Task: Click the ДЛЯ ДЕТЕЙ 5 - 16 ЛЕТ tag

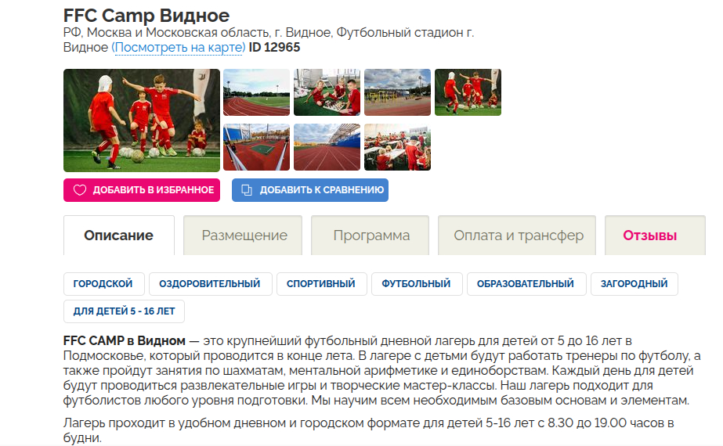Action: pyautogui.click(x=124, y=311)
